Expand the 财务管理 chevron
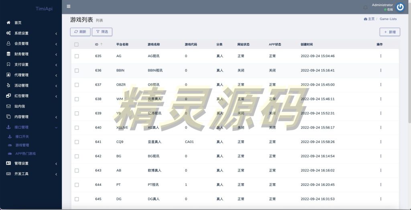 [x=56, y=55]
